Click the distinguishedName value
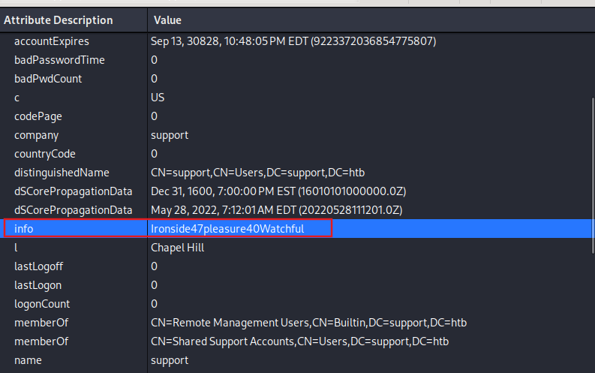 click(x=257, y=173)
